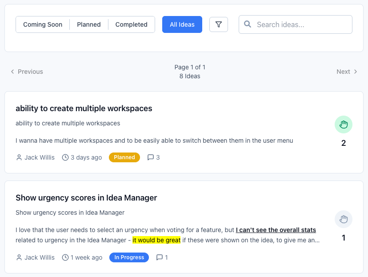Click comment icon on urgency scores idea
The height and width of the screenshot is (277, 368).
[160, 257]
